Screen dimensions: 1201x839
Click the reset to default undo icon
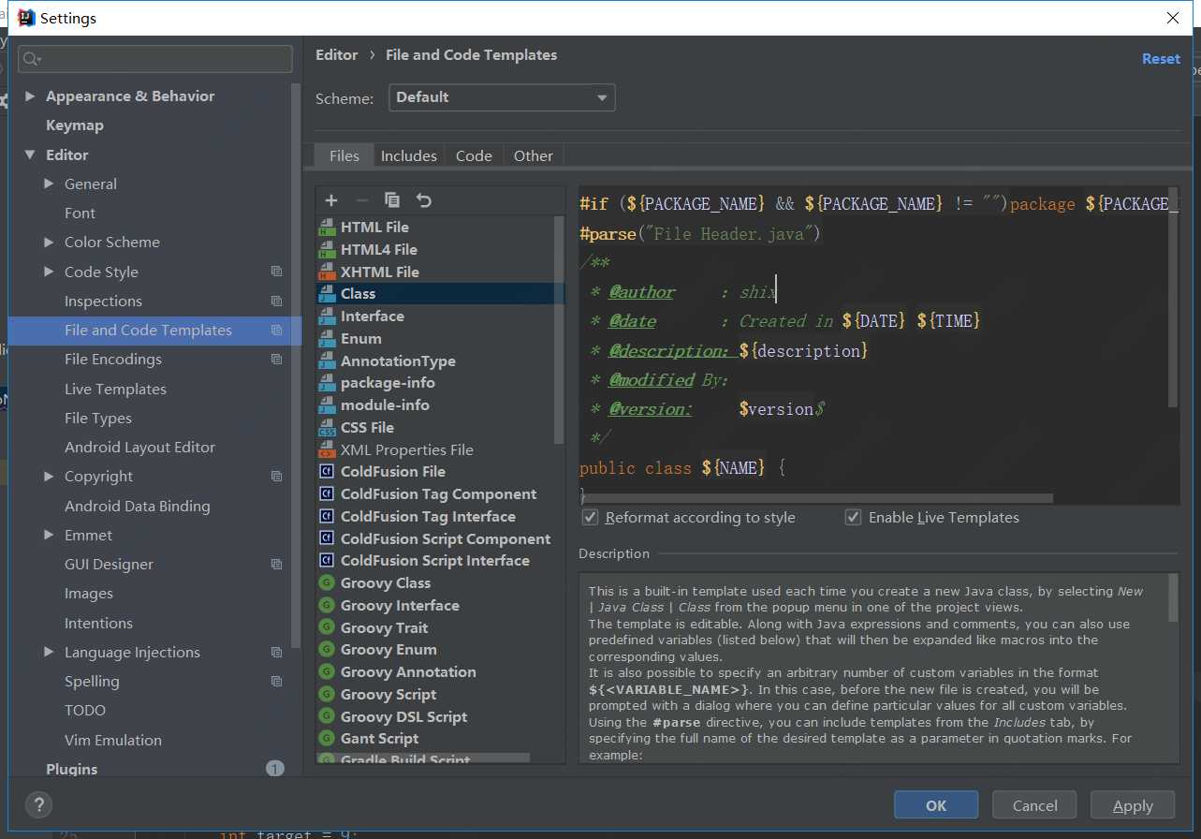423,200
